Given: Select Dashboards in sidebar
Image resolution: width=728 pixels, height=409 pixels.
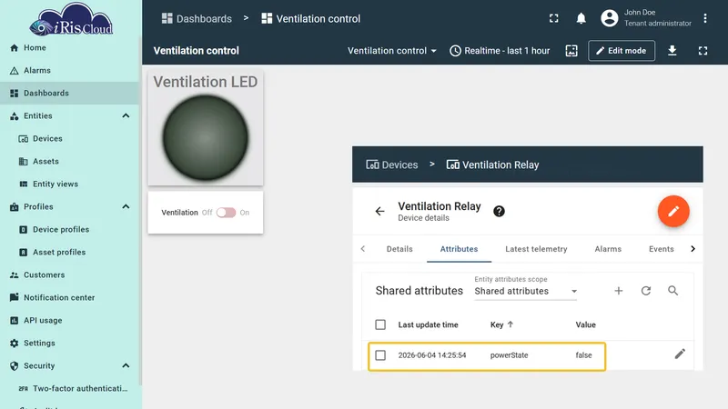Looking at the screenshot, I should pos(70,94).
